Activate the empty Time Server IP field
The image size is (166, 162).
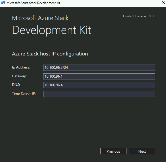click(x=99, y=94)
